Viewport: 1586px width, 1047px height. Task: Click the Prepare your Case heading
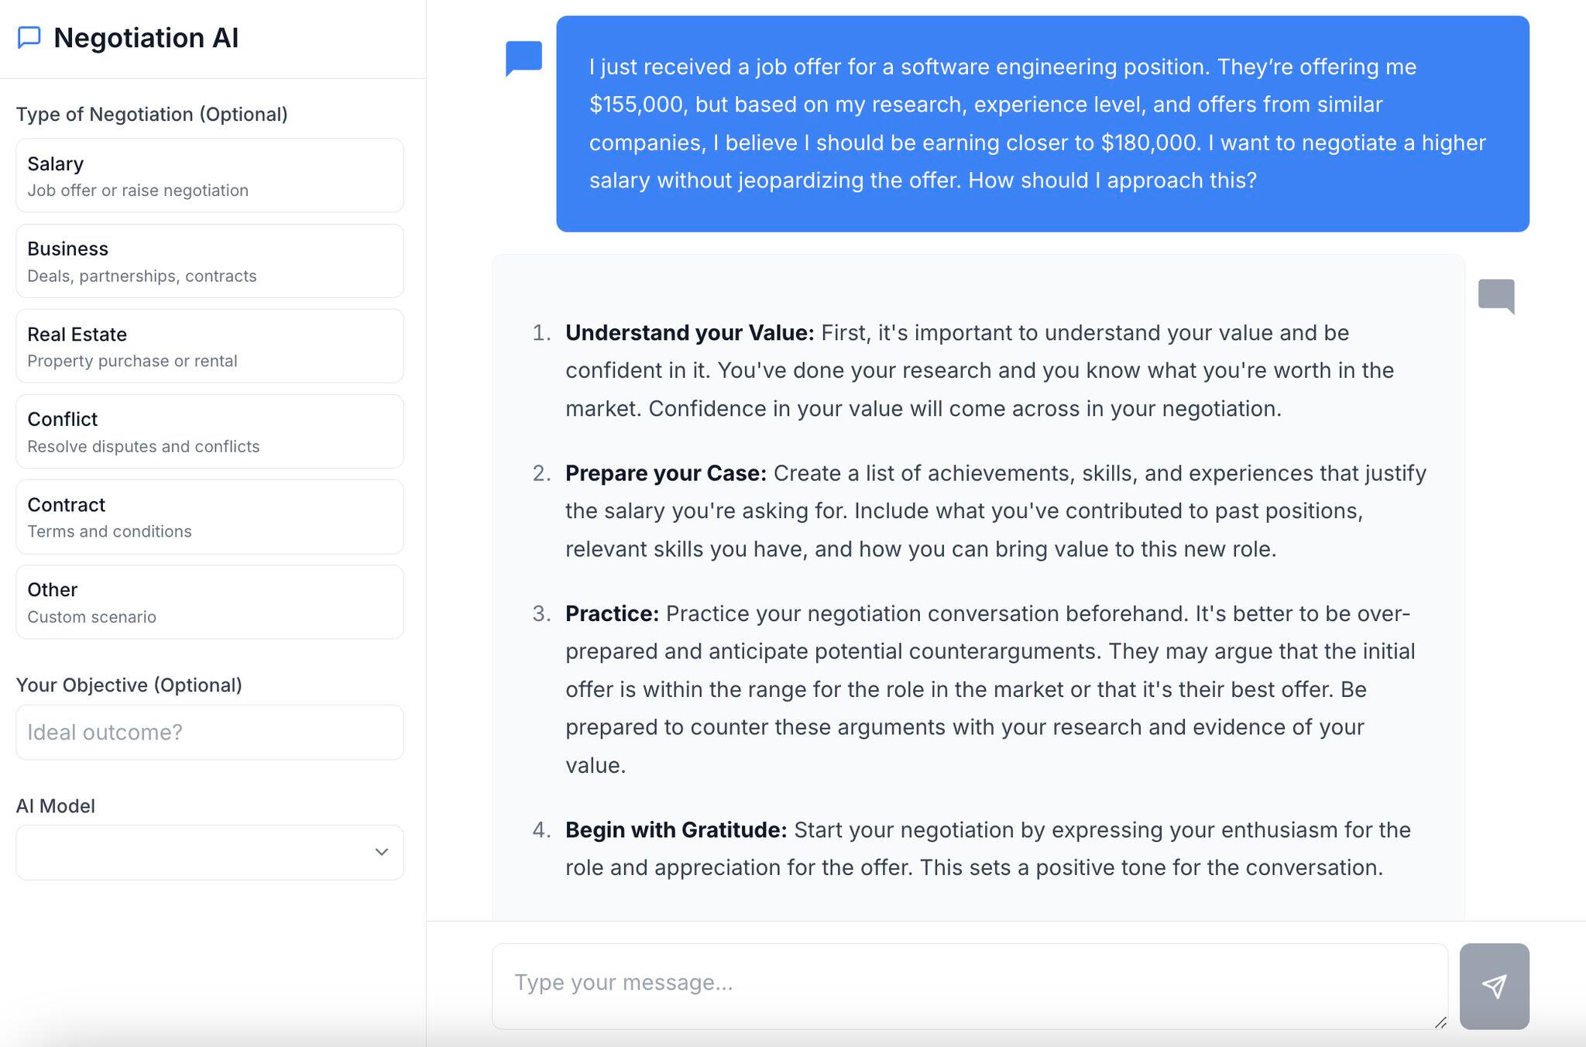[665, 473]
